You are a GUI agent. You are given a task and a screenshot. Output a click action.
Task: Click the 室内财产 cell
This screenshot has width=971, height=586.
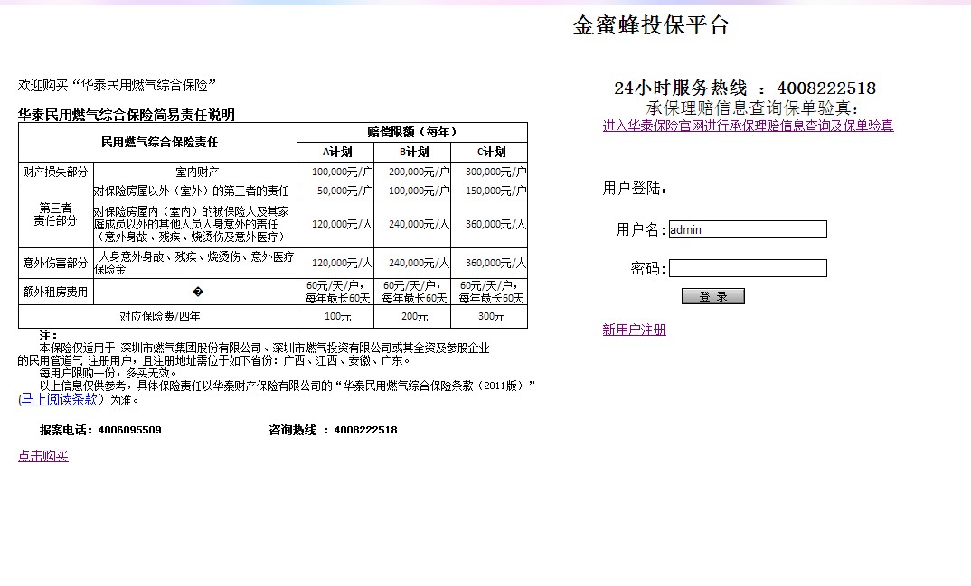(195, 172)
